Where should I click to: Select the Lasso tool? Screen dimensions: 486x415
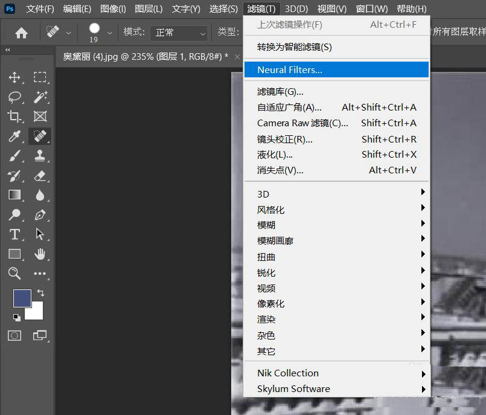pos(16,97)
